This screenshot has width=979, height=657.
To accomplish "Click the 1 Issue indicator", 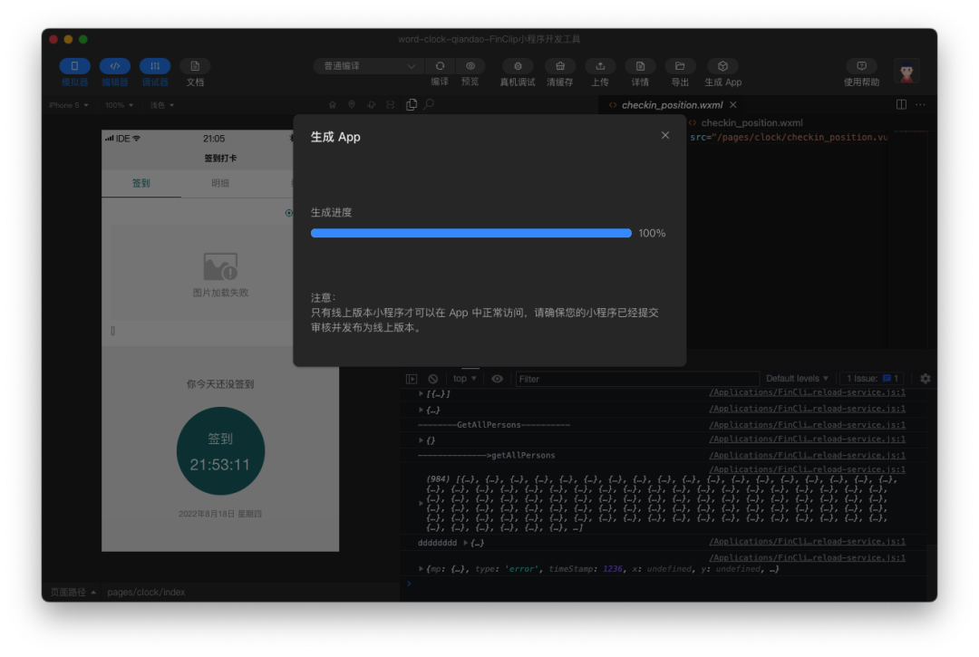I will pos(871,378).
